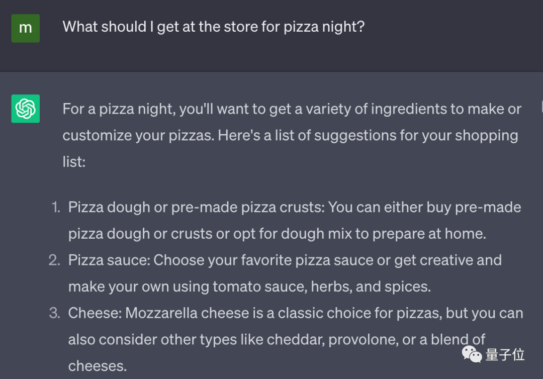Click the list number 1 marker
The height and width of the screenshot is (379, 543).
[56, 207]
